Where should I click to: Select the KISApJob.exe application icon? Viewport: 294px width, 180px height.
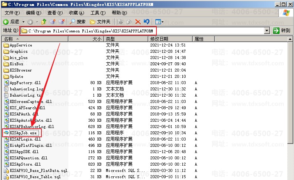point(6,133)
